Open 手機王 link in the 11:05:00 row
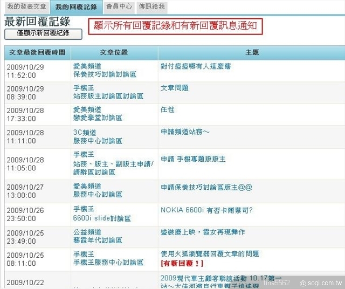Viewport: 345px width, 289px height. [x=84, y=155]
